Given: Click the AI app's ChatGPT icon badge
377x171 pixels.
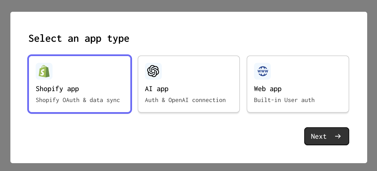Looking at the screenshot, I should (x=153, y=71).
